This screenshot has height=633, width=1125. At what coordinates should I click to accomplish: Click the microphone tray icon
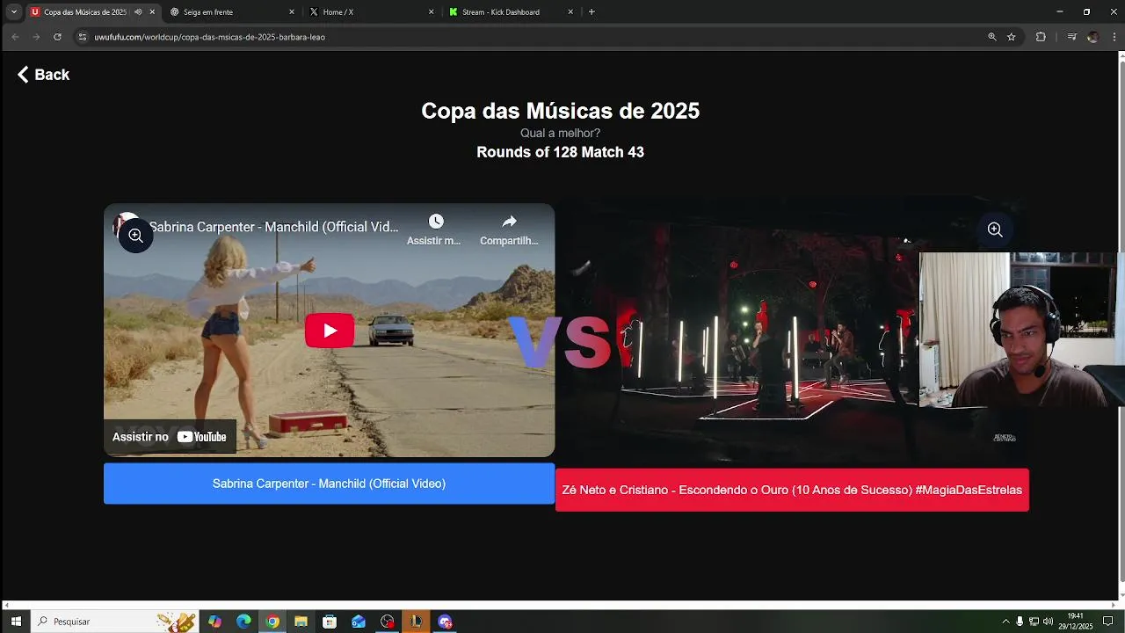click(x=1020, y=622)
